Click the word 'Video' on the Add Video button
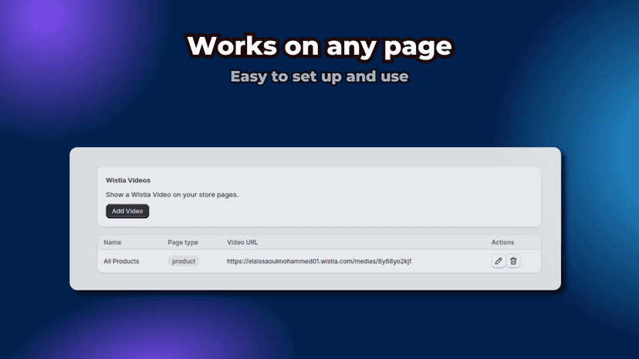This screenshot has width=639, height=359. tap(134, 211)
